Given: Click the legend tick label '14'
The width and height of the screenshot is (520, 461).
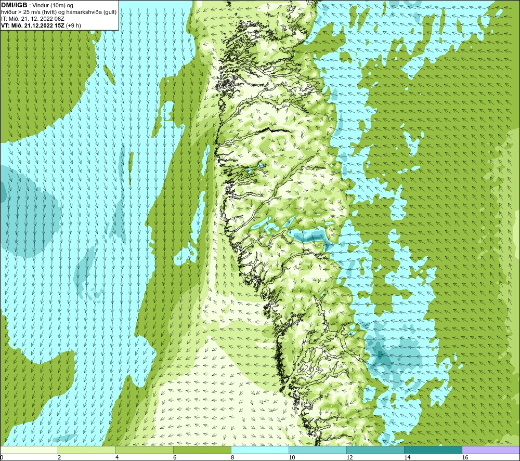Looking at the screenshot, I should pyautogui.click(x=407, y=458).
